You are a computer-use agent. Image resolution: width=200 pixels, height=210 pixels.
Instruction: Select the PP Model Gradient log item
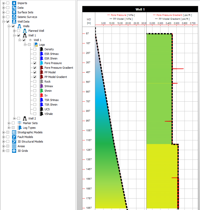[55, 77]
